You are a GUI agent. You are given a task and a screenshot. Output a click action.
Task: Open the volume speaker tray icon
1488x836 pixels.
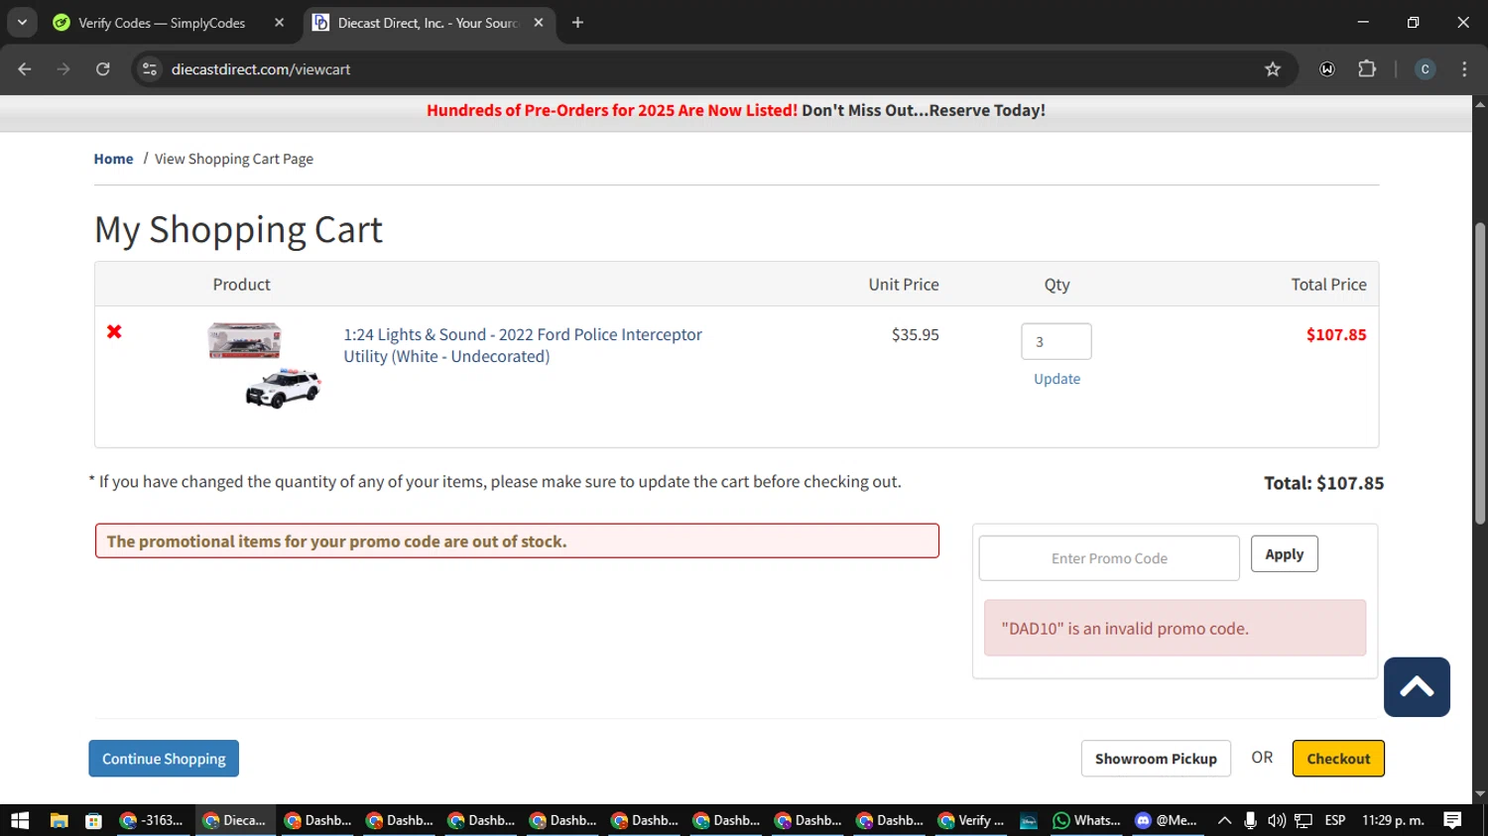[1276, 820]
